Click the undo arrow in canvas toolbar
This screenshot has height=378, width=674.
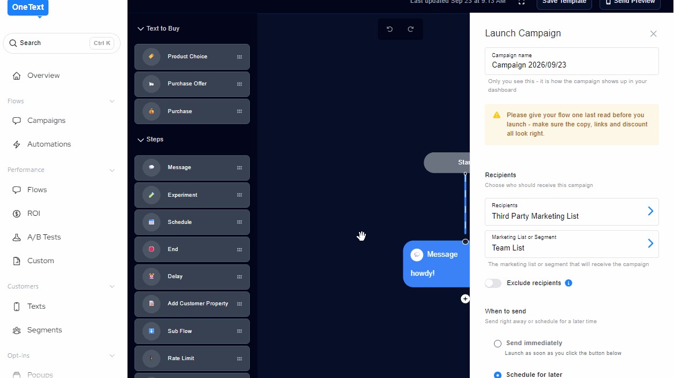(x=390, y=29)
